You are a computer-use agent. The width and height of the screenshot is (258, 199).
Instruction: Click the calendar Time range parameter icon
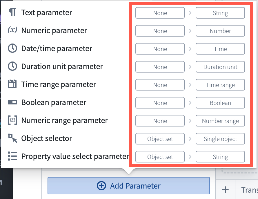click(x=12, y=84)
